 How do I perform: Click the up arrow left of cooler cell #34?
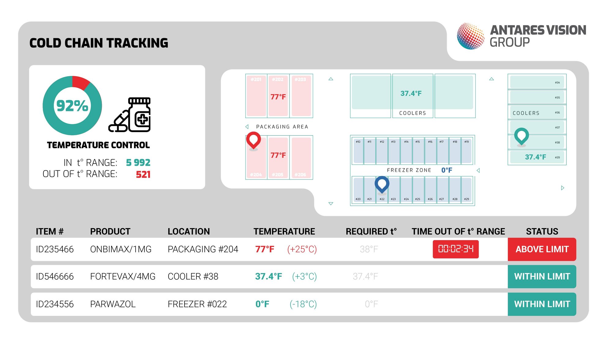tap(491, 79)
